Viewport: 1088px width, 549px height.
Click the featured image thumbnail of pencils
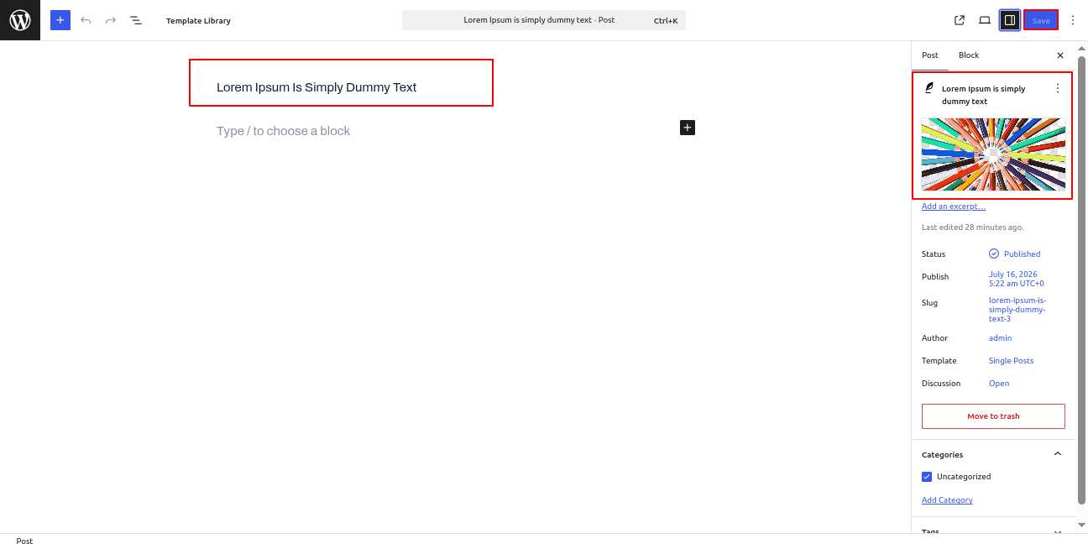[993, 154]
